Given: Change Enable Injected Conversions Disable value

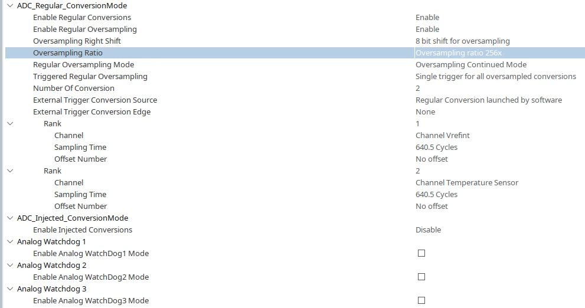Looking at the screenshot, I should pyautogui.click(x=428, y=230).
